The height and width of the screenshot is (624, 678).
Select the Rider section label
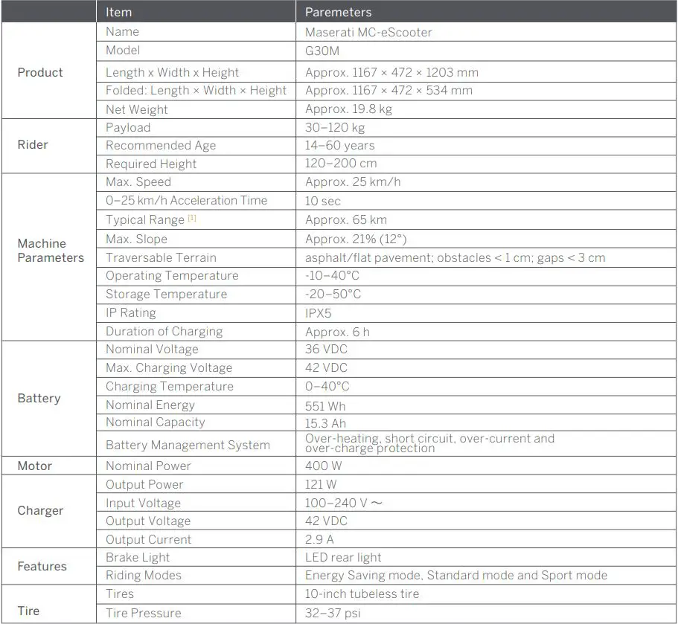(33, 145)
